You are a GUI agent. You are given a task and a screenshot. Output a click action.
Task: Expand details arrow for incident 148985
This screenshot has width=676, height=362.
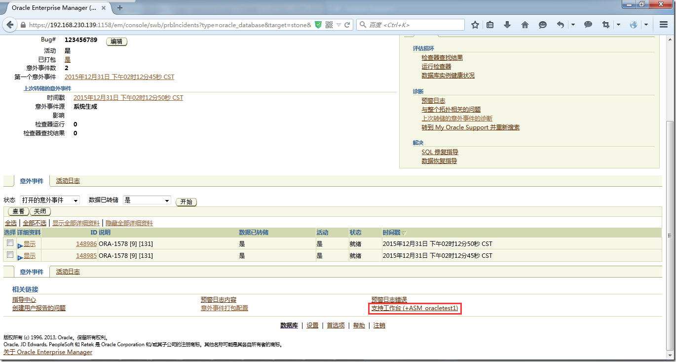click(20, 258)
